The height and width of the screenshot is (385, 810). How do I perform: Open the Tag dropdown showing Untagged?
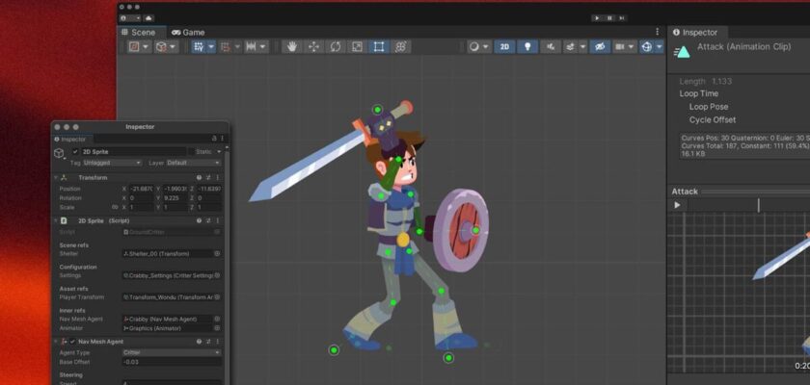[x=113, y=163]
